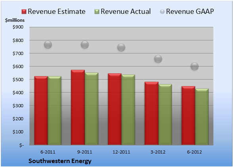Select the red estimate bar for 6-2011

pyautogui.click(x=41, y=110)
